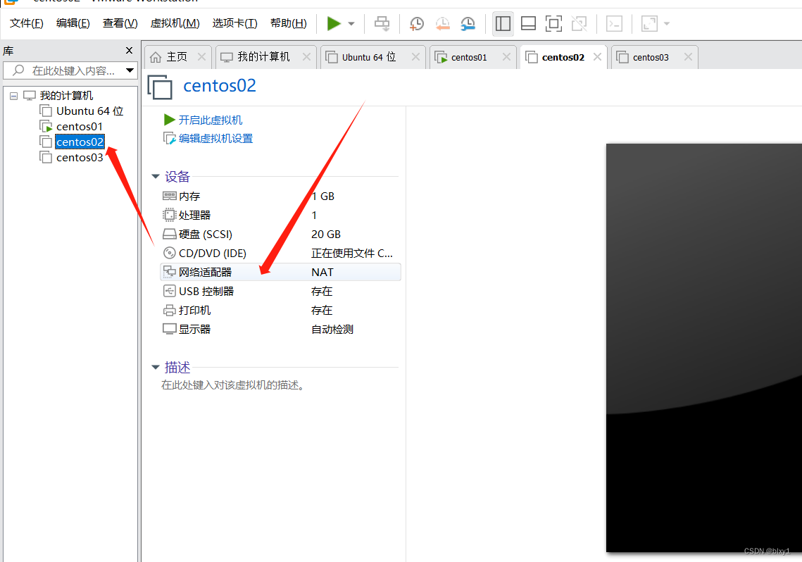Select the USB 控制器 device row
Screen dimensions: 802x562
[280, 292]
